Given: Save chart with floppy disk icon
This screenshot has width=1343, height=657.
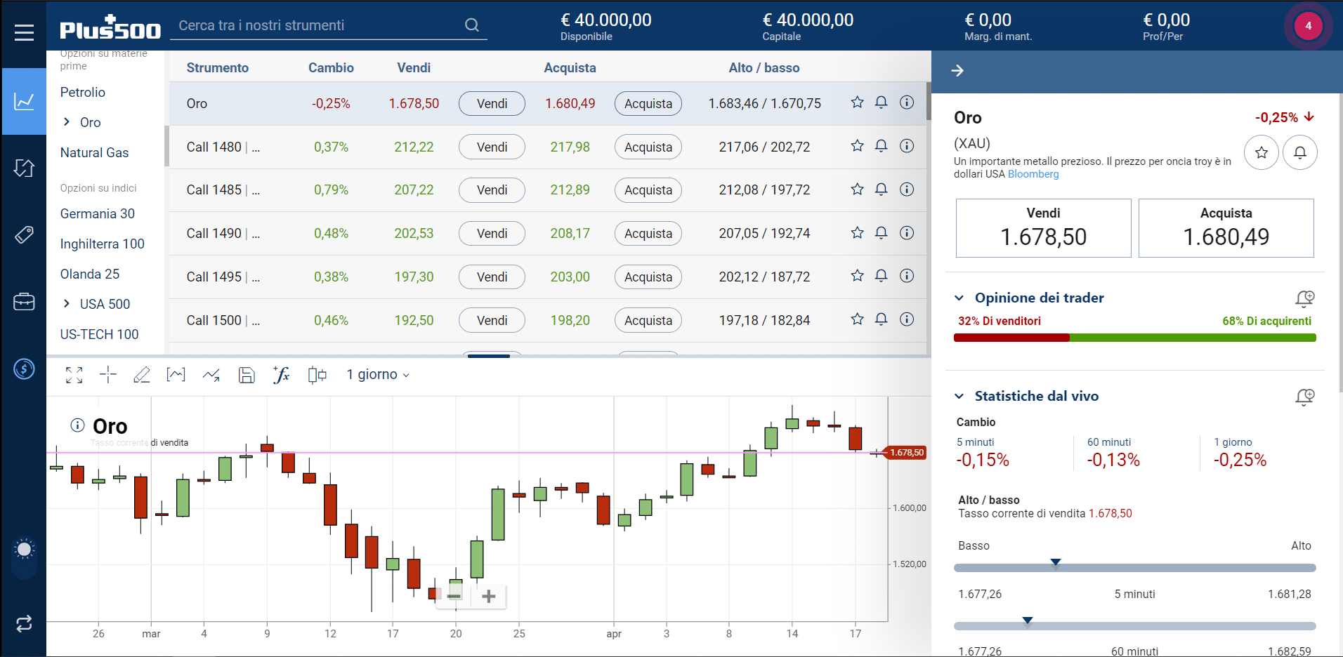Looking at the screenshot, I should coord(247,375).
